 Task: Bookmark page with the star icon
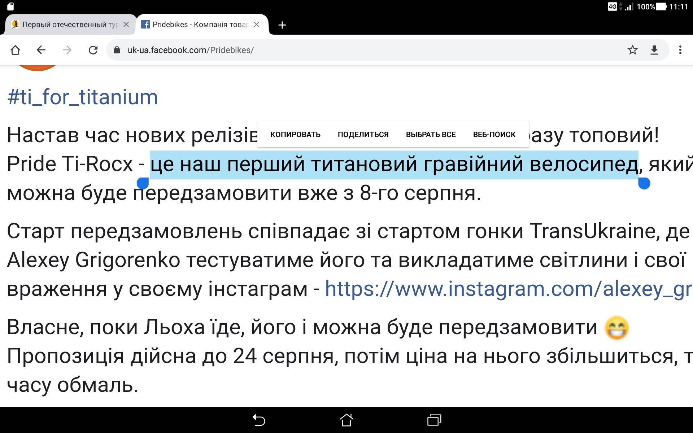(632, 50)
